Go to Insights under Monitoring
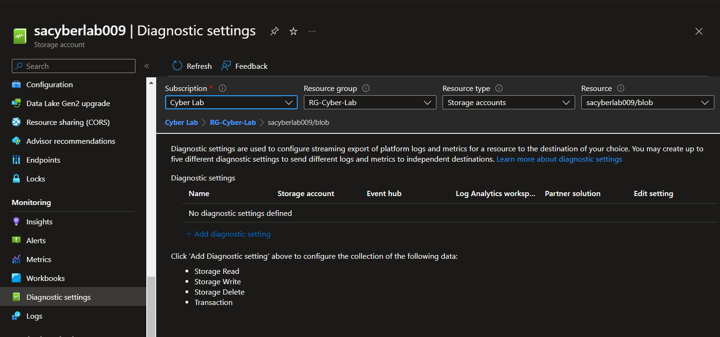Viewport: 720px width, 337px height. tap(40, 222)
